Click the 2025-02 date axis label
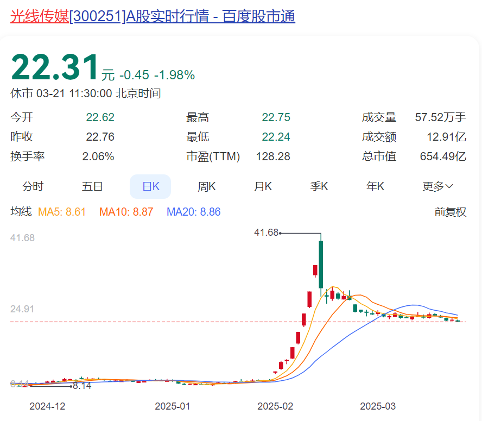 [x=275, y=406]
